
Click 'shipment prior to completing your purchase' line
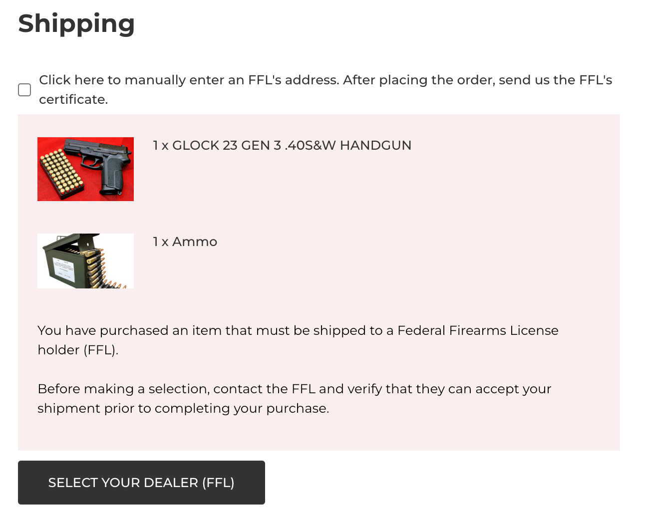pos(183,409)
